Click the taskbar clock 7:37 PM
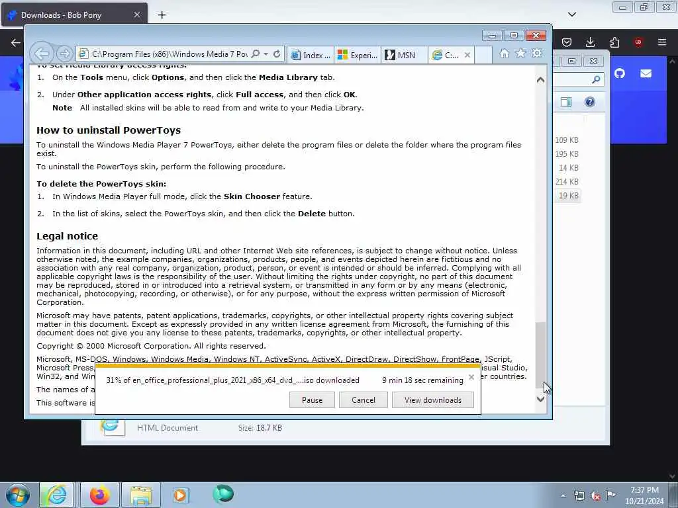This screenshot has height=508, width=678. point(644,490)
